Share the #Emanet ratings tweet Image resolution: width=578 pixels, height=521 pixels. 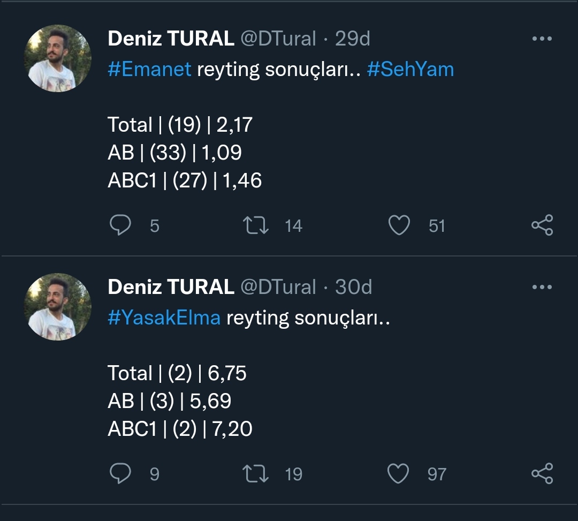pos(542,225)
